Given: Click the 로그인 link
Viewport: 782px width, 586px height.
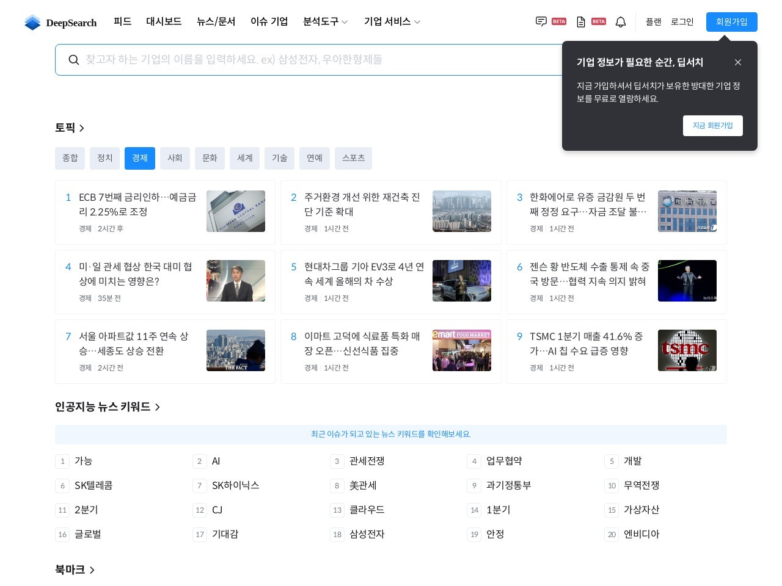Looking at the screenshot, I should [682, 22].
